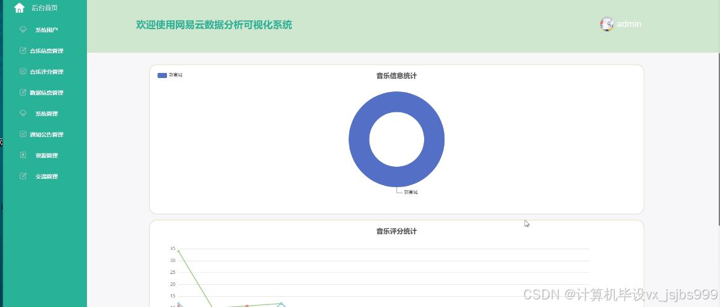The width and height of the screenshot is (720, 307).
Task: Open the 后台首页 menu label
Action: (x=44, y=8)
